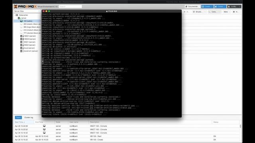Click the Proxmox logo
The image size is (255, 143).
click(x=25, y=6)
